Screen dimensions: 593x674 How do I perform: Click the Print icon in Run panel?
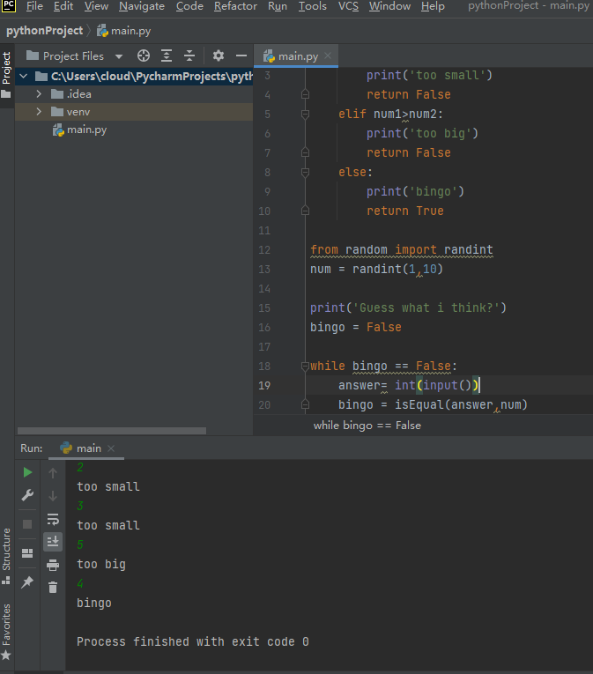click(53, 565)
